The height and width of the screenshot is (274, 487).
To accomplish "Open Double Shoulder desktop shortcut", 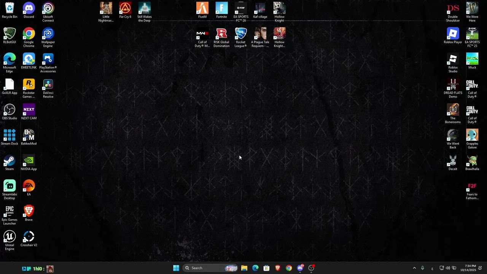I will 453,12.
